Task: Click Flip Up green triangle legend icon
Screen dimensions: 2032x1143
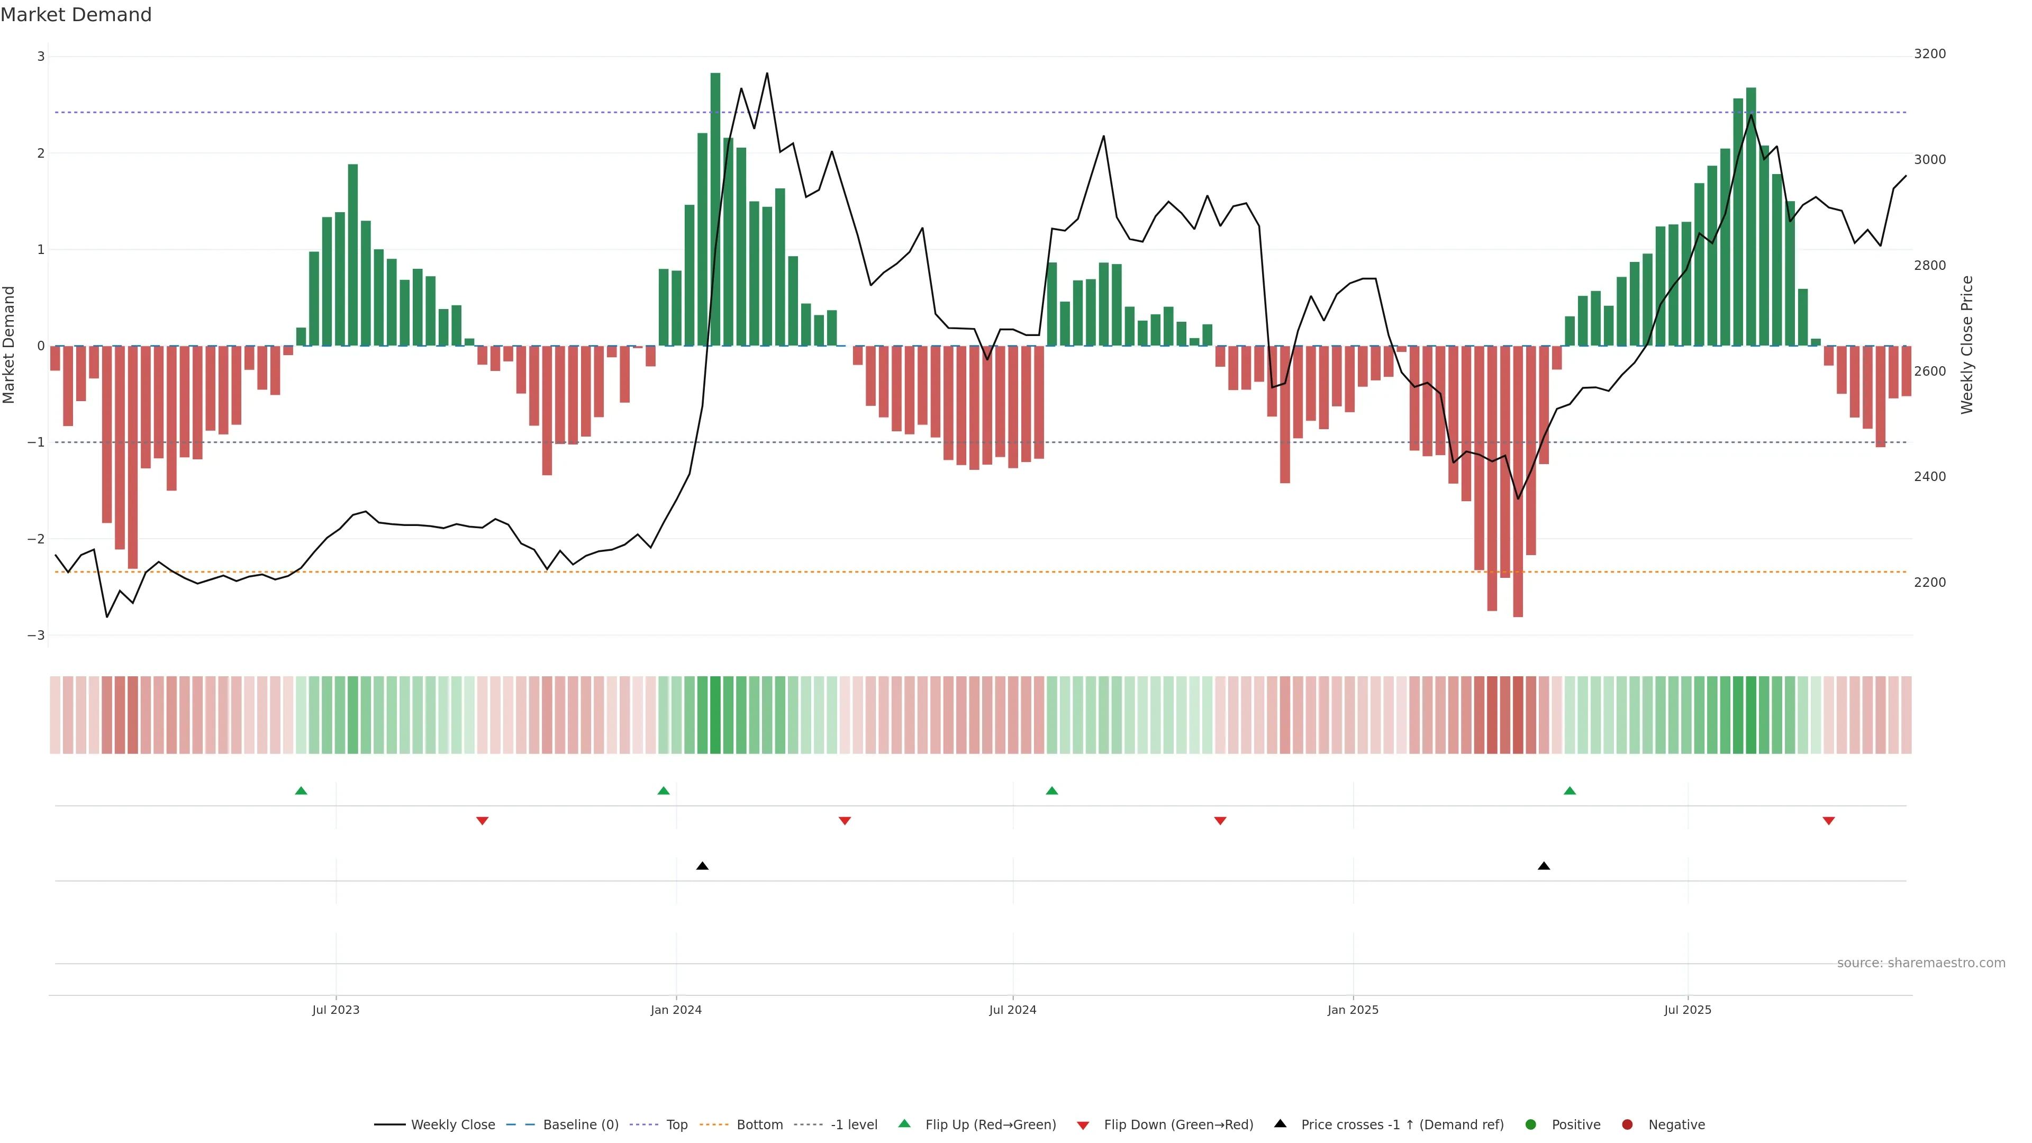Action: click(905, 1124)
